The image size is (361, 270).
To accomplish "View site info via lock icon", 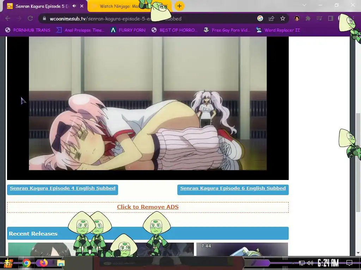I will [x=44, y=18].
